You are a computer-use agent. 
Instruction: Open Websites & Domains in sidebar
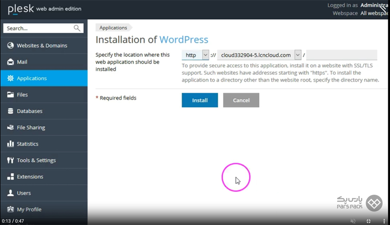(44, 45)
